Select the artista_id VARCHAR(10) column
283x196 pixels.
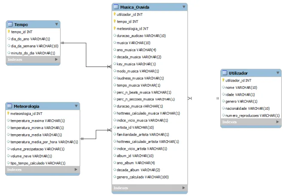click(x=149, y=127)
